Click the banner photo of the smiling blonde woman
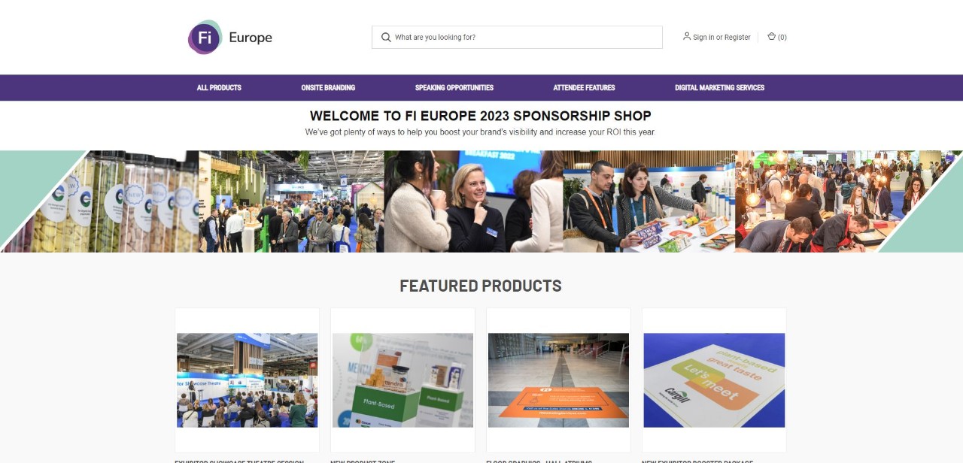The image size is (963, 463). pyautogui.click(x=474, y=201)
